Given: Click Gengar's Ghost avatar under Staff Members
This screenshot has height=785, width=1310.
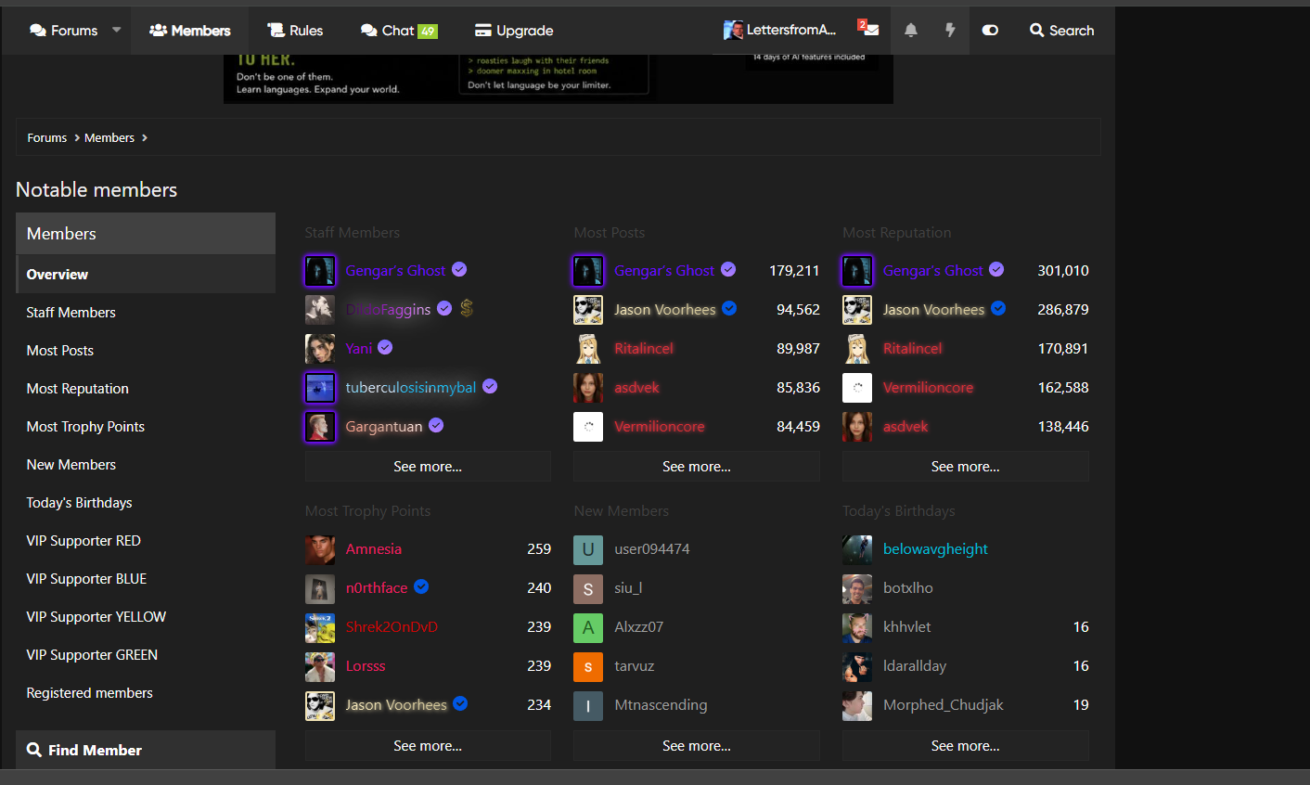Looking at the screenshot, I should coord(320,271).
